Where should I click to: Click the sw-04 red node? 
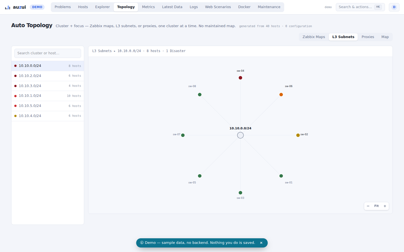(x=240, y=78)
